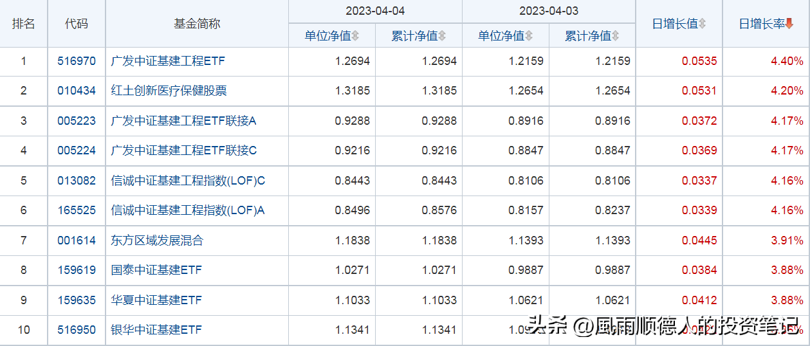Screen dimensions: 810x346
Task: Open fund code 165525
Action: 77,210
